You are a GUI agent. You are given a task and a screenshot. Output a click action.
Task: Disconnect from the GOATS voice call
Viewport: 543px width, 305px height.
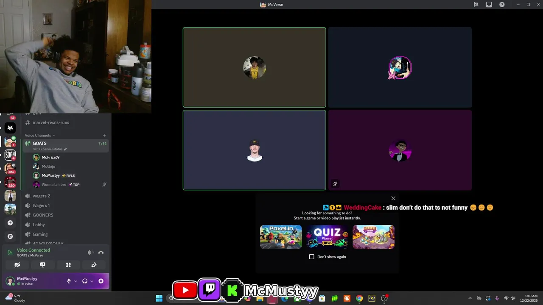point(101,252)
